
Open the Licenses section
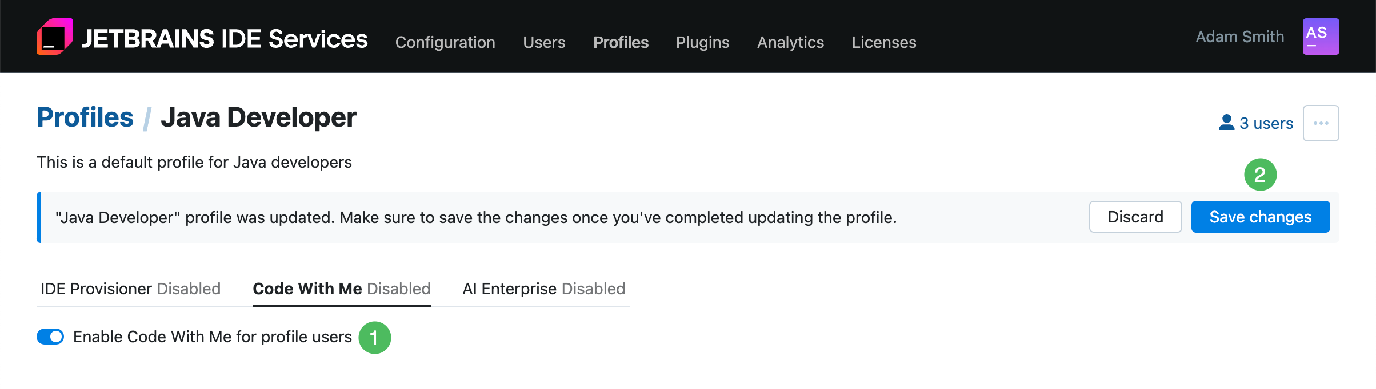click(883, 42)
